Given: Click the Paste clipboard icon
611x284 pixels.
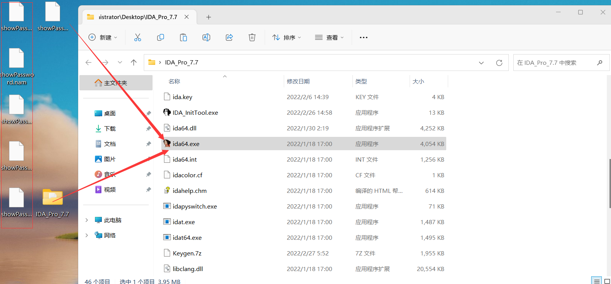Looking at the screenshot, I should point(183,37).
